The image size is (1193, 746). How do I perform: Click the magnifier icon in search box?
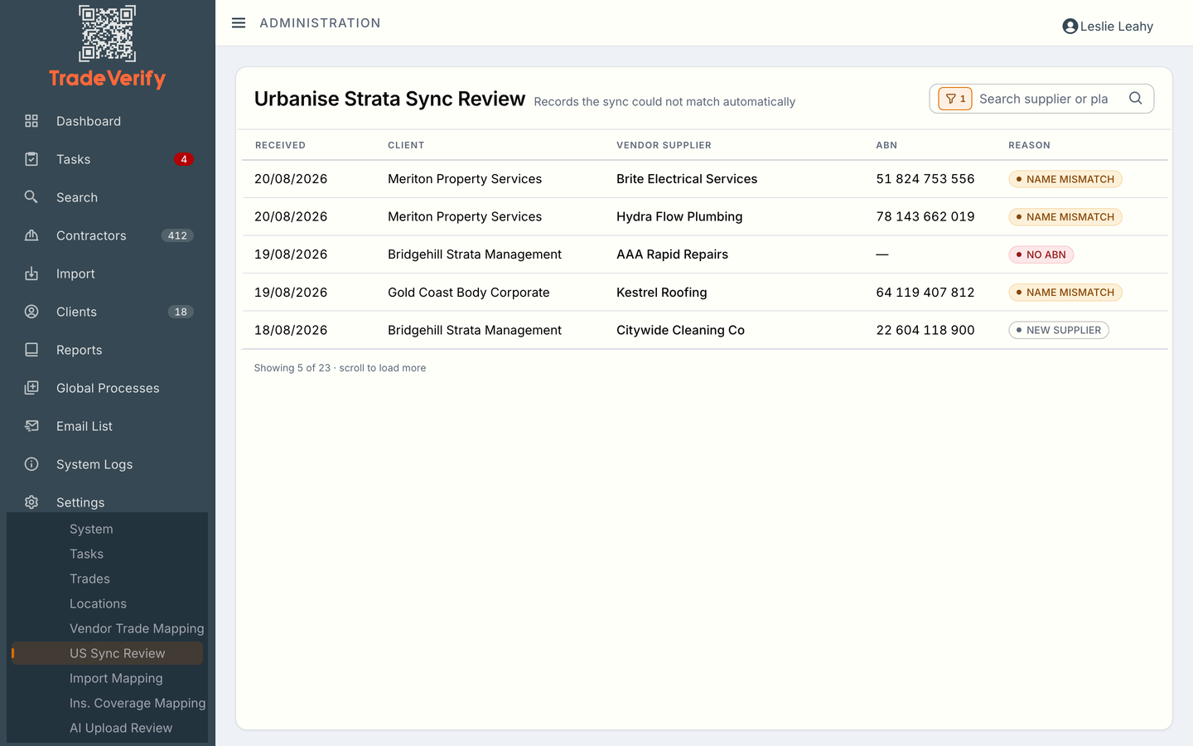coord(1136,98)
